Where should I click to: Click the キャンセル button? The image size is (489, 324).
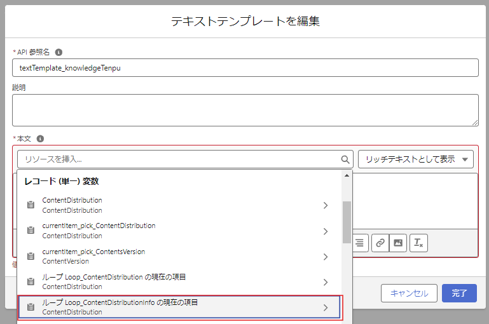click(409, 293)
